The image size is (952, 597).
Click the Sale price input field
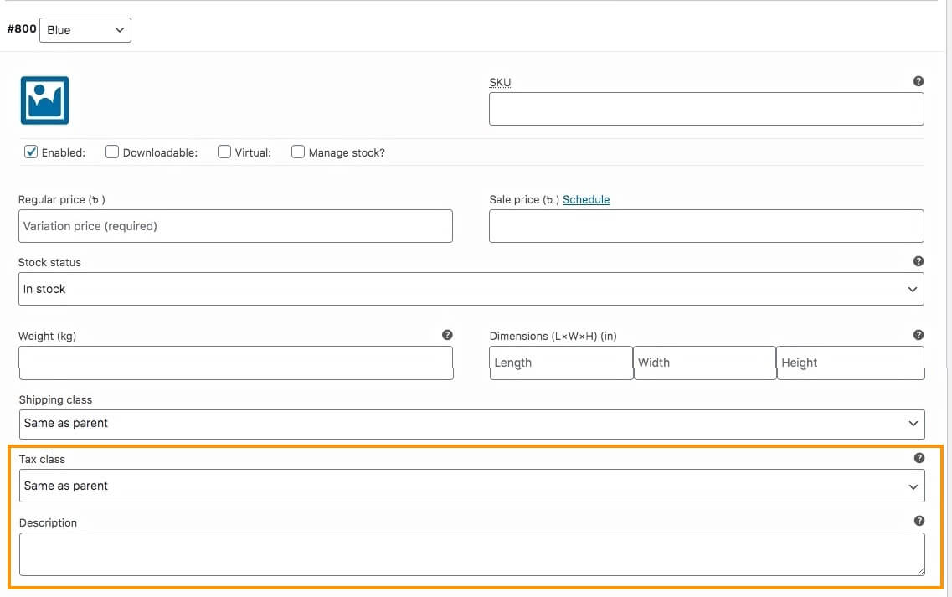(706, 226)
